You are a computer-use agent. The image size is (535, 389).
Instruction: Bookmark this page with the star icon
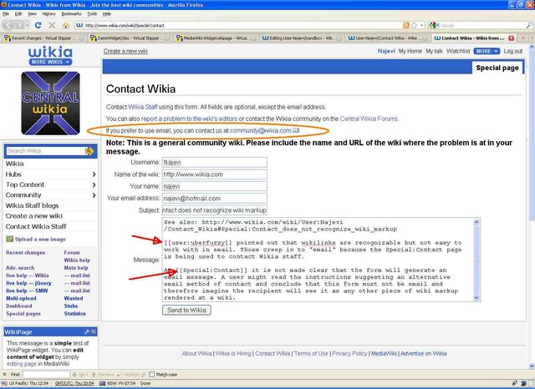click(414, 25)
